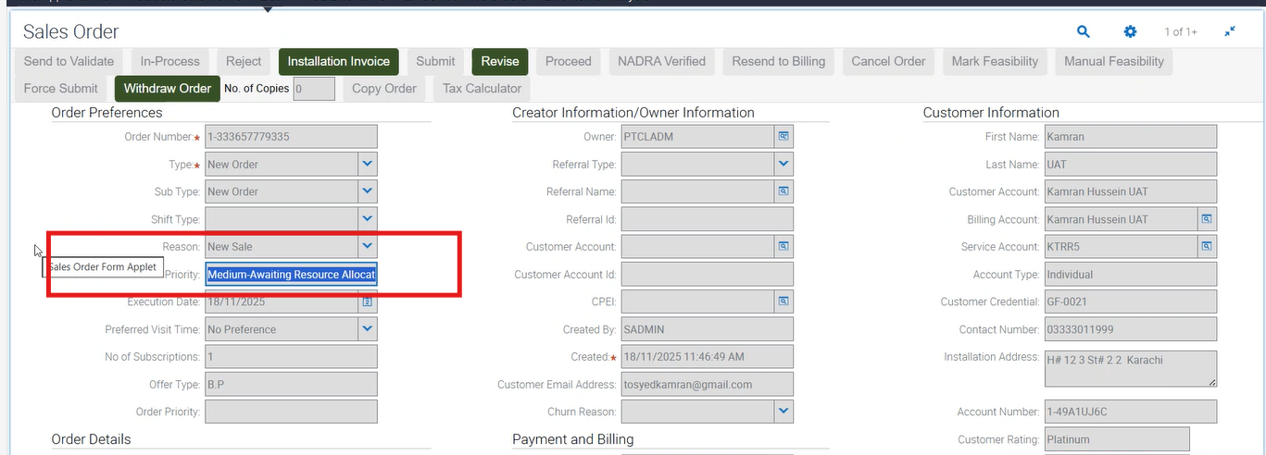This screenshot has width=1266, height=455.
Task: Open the Owner field pick icon
Action: (x=783, y=137)
